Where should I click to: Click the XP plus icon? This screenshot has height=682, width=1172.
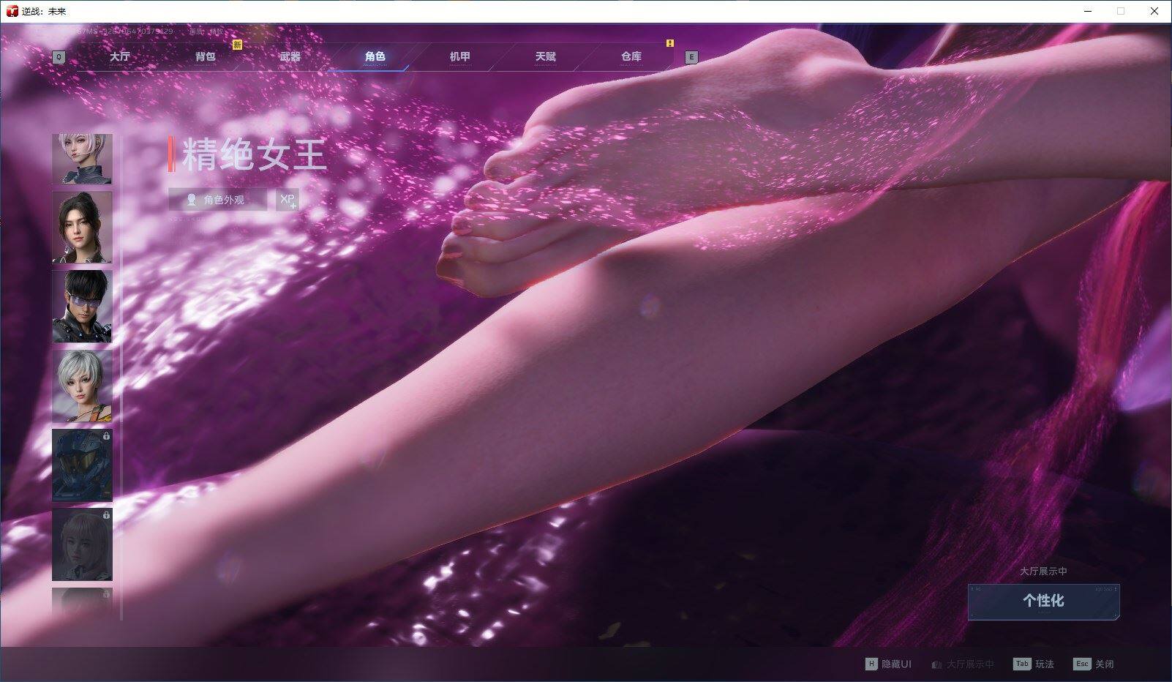click(x=288, y=199)
